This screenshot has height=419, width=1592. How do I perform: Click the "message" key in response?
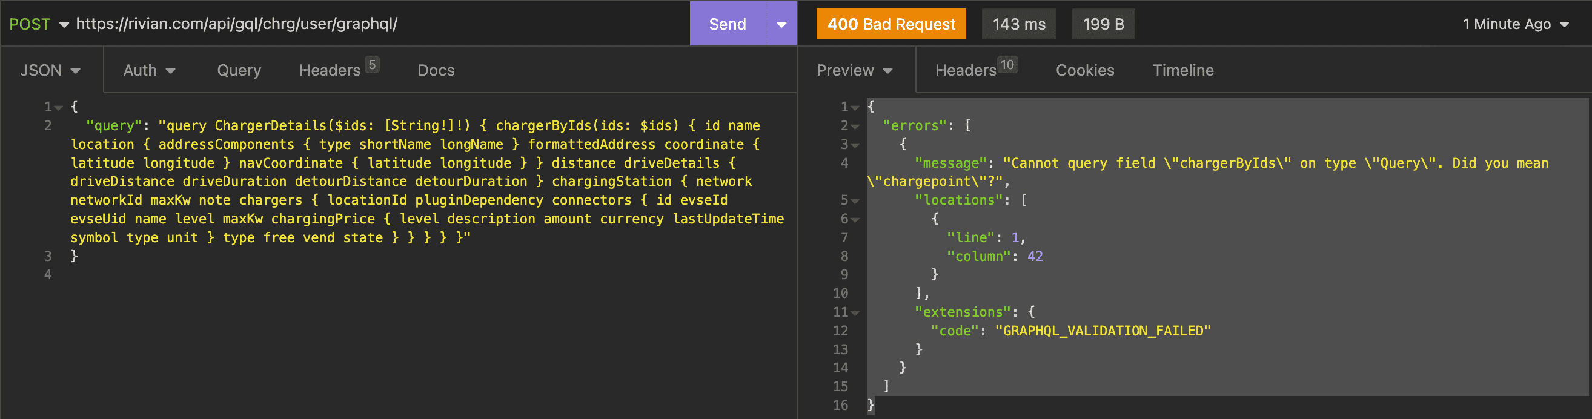[950, 163]
